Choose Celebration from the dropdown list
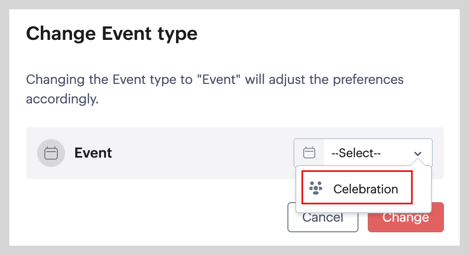This screenshot has width=469, height=255. 357,187
